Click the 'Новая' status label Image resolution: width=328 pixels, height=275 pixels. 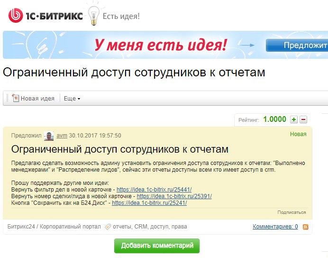(298, 134)
